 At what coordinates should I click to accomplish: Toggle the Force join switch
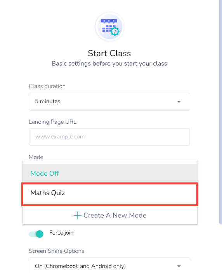[x=36, y=234]
